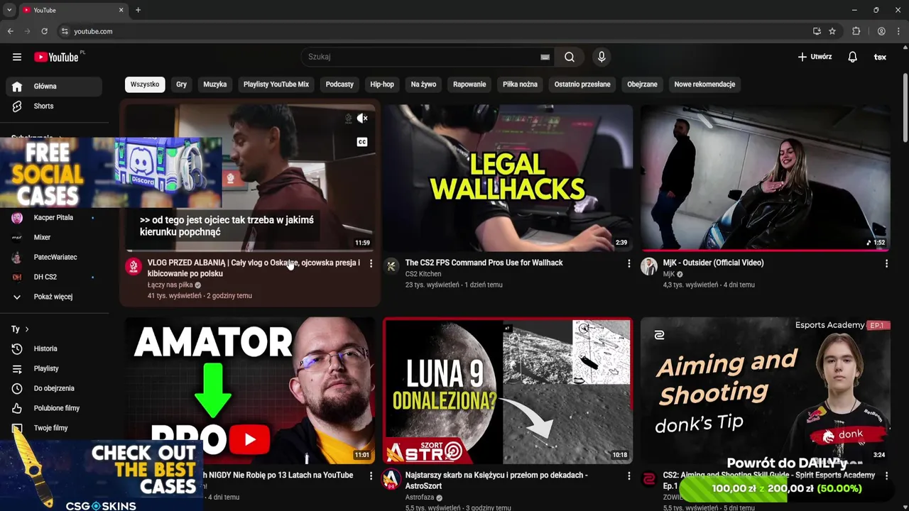
Task: Open AstroSzort channel avatar
Action: click(x=391, y=479)
